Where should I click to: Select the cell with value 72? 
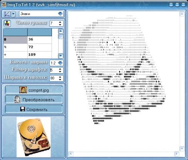click(x=39, y=47)
